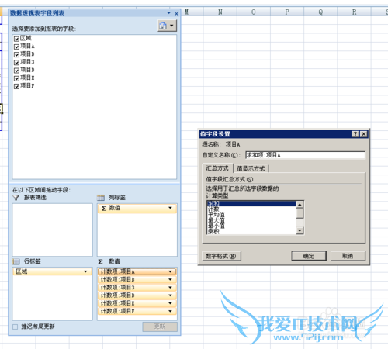Click the 数字格式 button
The image size is (388, 349).
pos(221,256)
